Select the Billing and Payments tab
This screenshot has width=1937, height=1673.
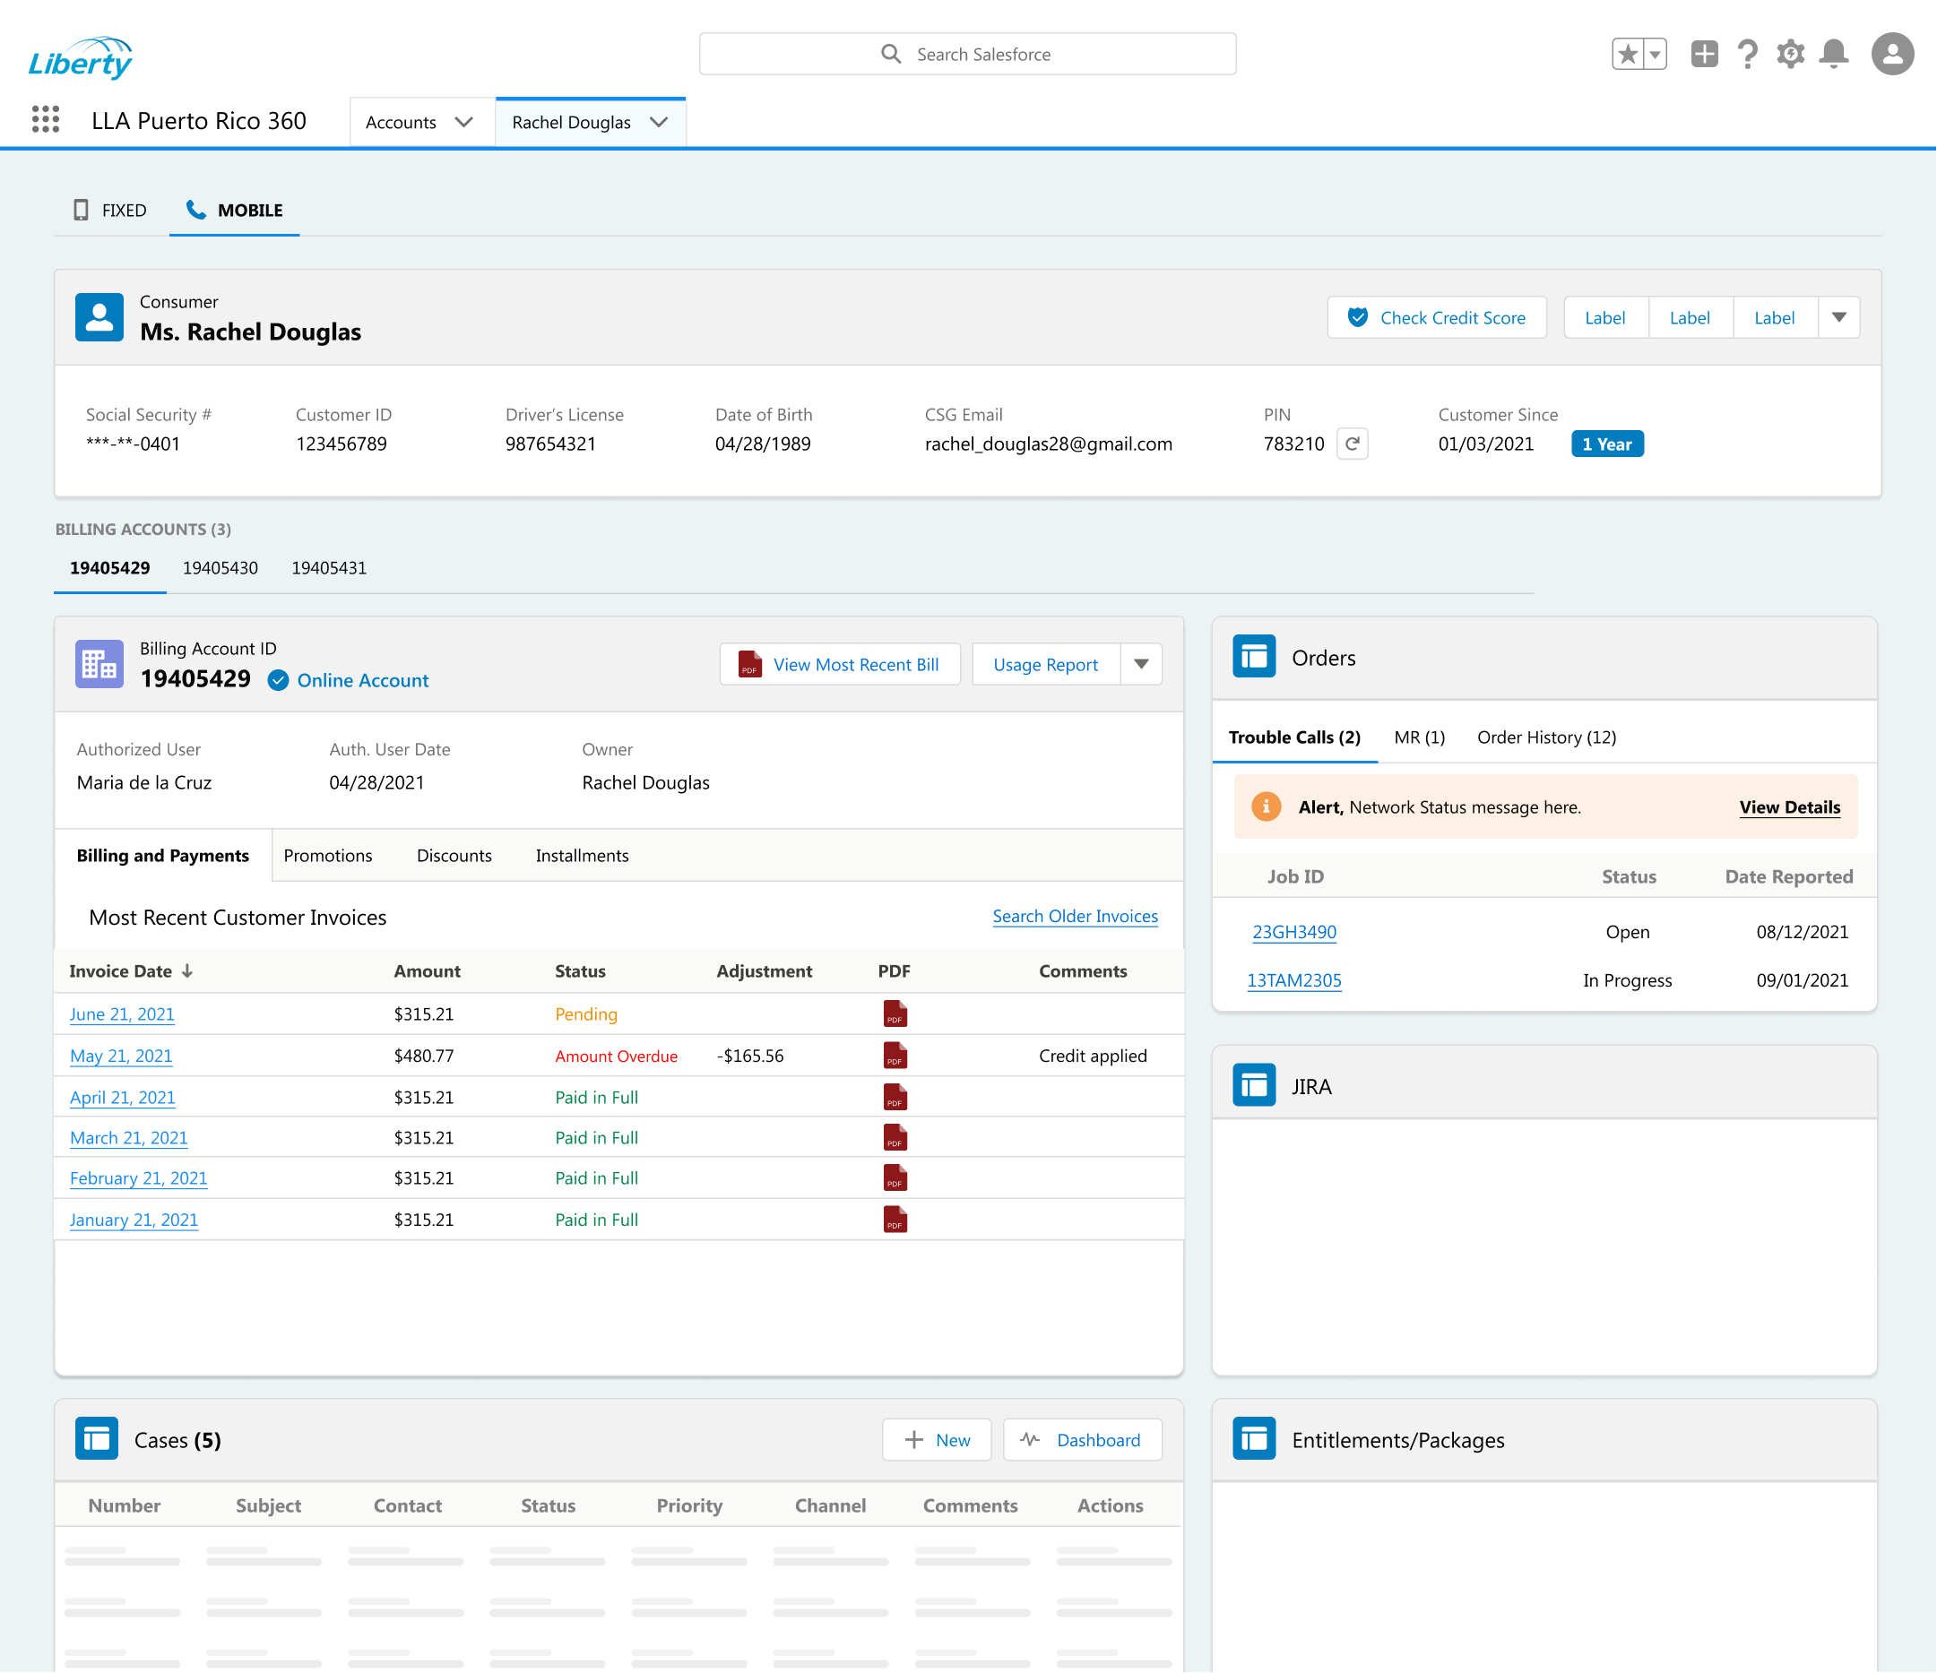coord(164,856)
